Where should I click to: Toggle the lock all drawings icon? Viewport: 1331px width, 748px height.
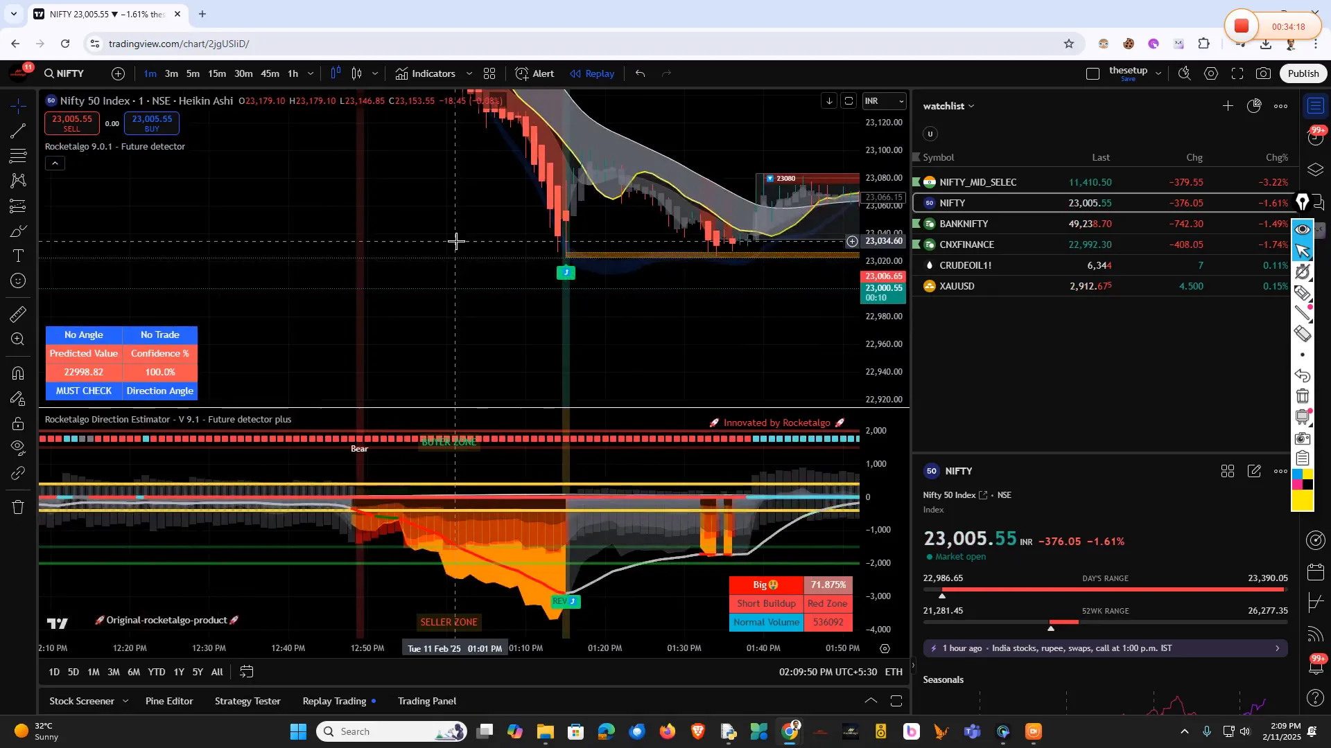[x=18, y=423]
